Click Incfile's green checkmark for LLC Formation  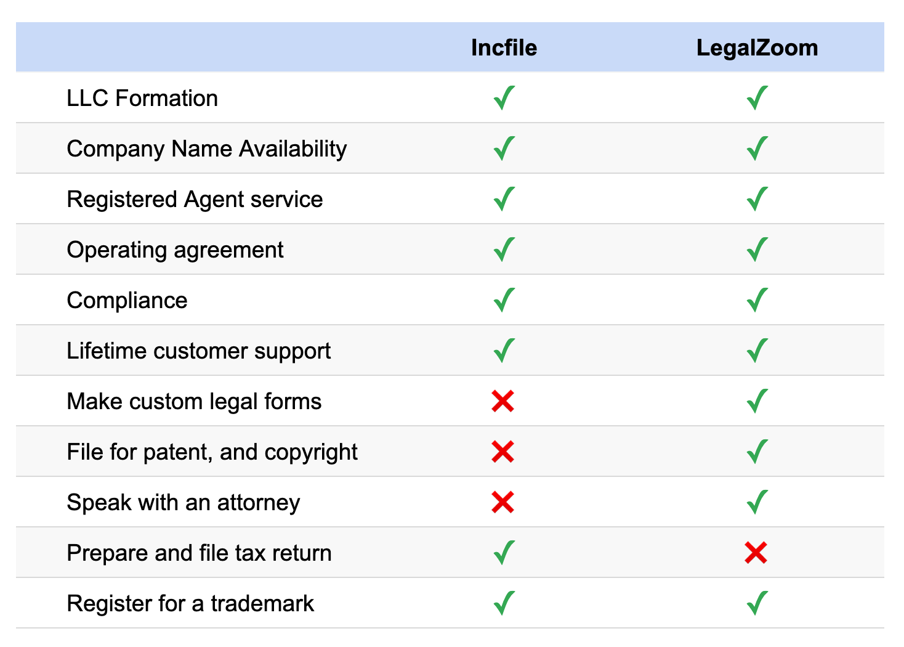click(x=504, y=98)
